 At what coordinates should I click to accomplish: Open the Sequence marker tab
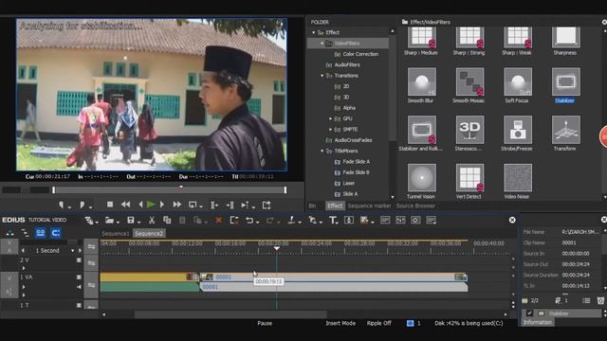[x=369, y=206]
